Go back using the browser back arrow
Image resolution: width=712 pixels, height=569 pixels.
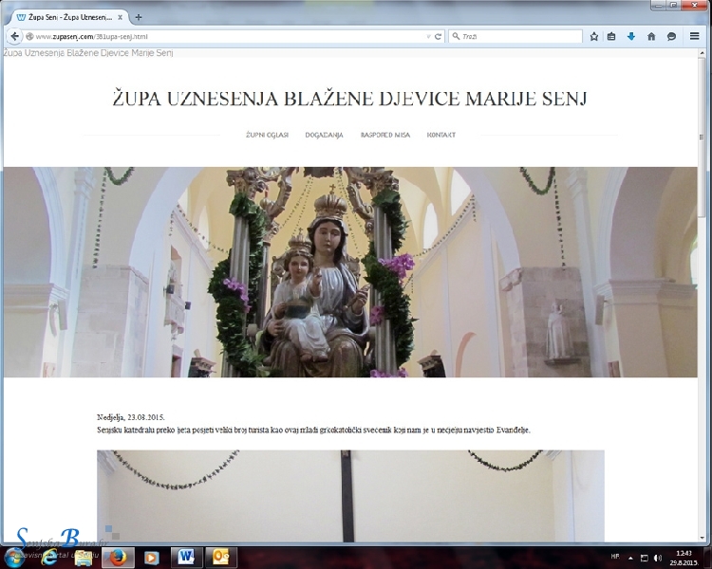coord(14,36)
